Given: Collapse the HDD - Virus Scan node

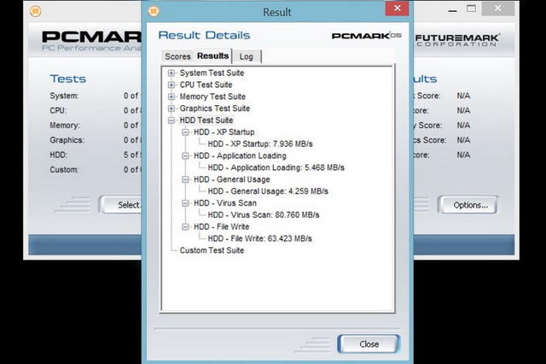Looking at the screenshot, I should [185, 203].
